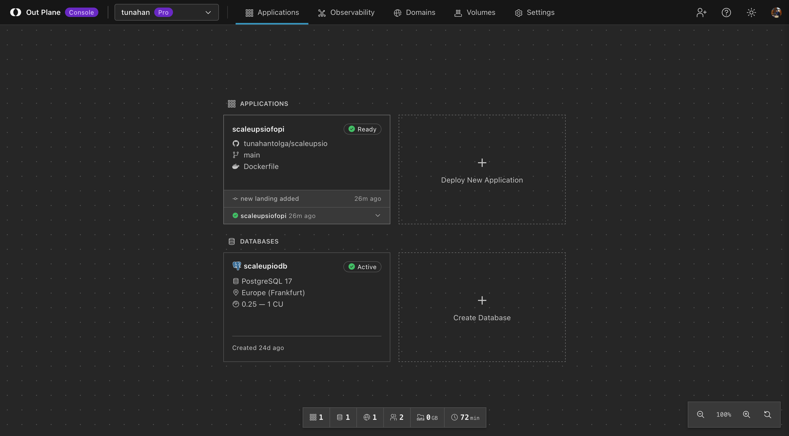Open the tunahan workspace dropdown

166,12
